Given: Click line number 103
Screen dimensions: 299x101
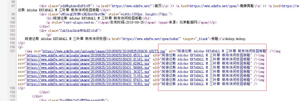Looking at the screenshot, I should pos(12,35).
